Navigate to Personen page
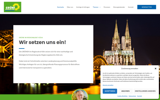160x100 pixels. [107, 7]
